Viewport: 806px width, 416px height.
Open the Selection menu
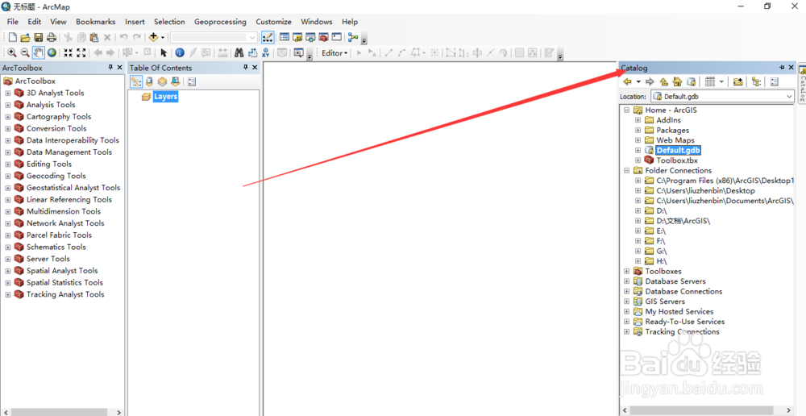click(x=169, y=22)
